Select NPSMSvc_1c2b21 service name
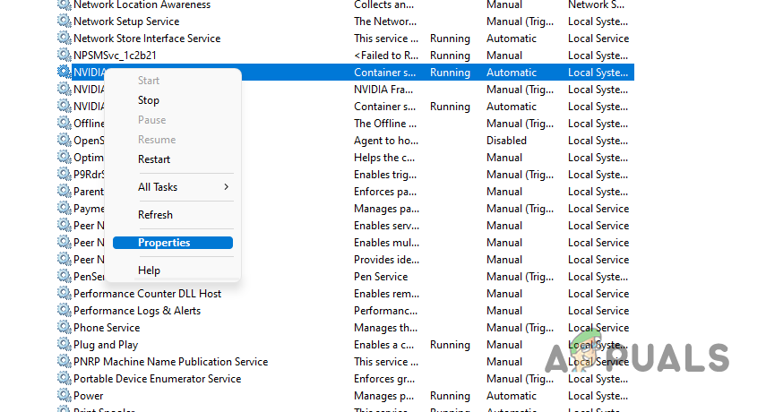This screenshot has width=766, height=412. [x=115, y=56]
